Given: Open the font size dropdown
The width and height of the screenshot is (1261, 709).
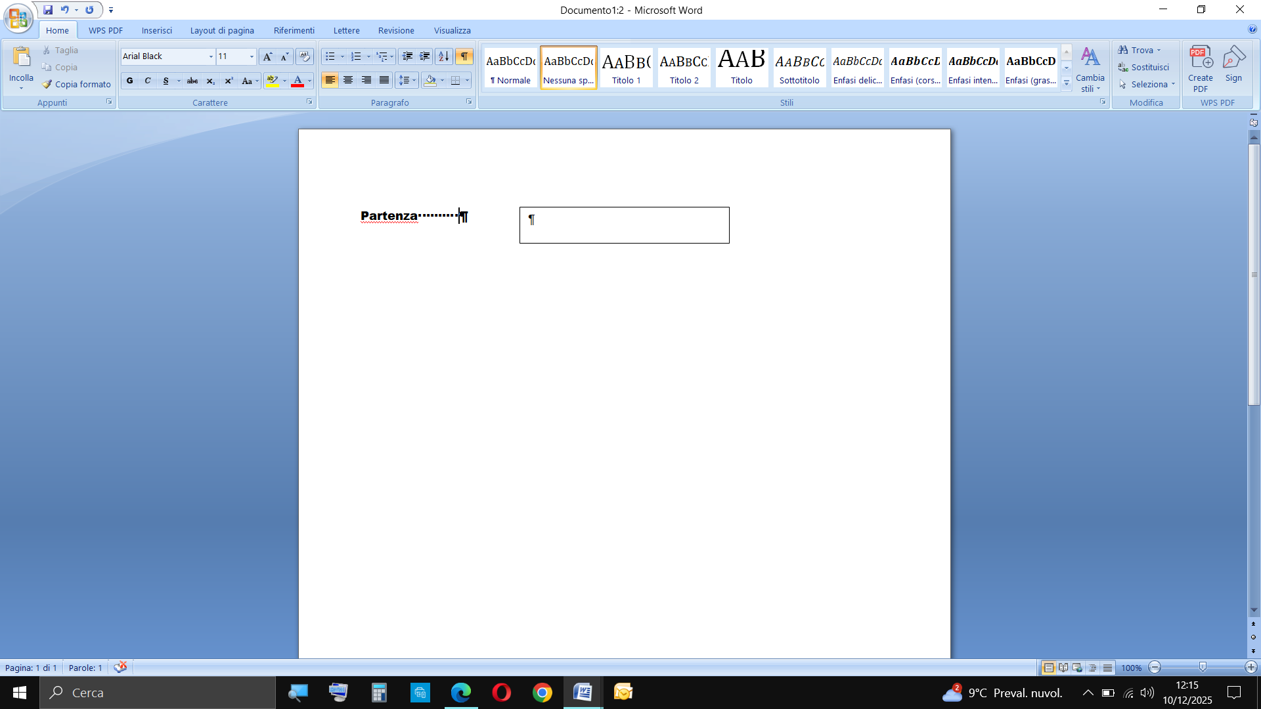Looking at the screenshot, I should (252, 56).
